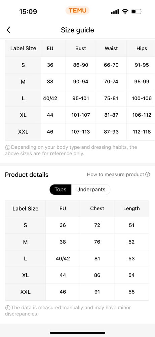Tap the 15:09 clock in status bar
155x337 pixels.
tap(28, 11)
